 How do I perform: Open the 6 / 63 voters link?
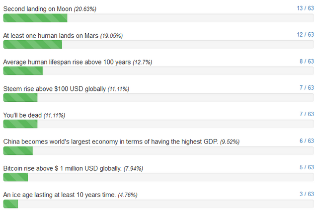coord(307,141)
